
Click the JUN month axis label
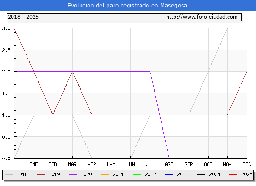[131, 164]
